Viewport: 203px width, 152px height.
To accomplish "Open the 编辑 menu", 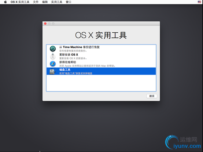I will pos(45,2).
